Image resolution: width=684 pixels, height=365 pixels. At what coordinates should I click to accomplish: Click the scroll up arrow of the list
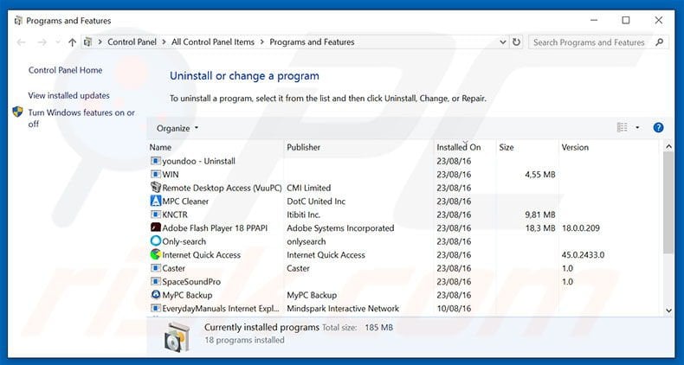point(668,147)
